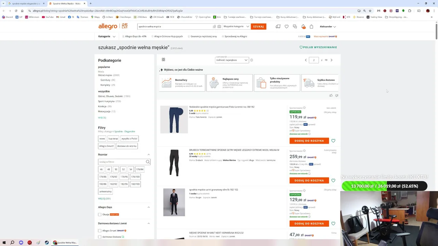Open the shopping cart bag icon

[x=311, y=26]
